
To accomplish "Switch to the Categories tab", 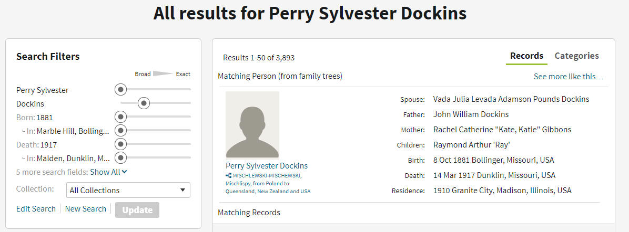I will 576,56.
